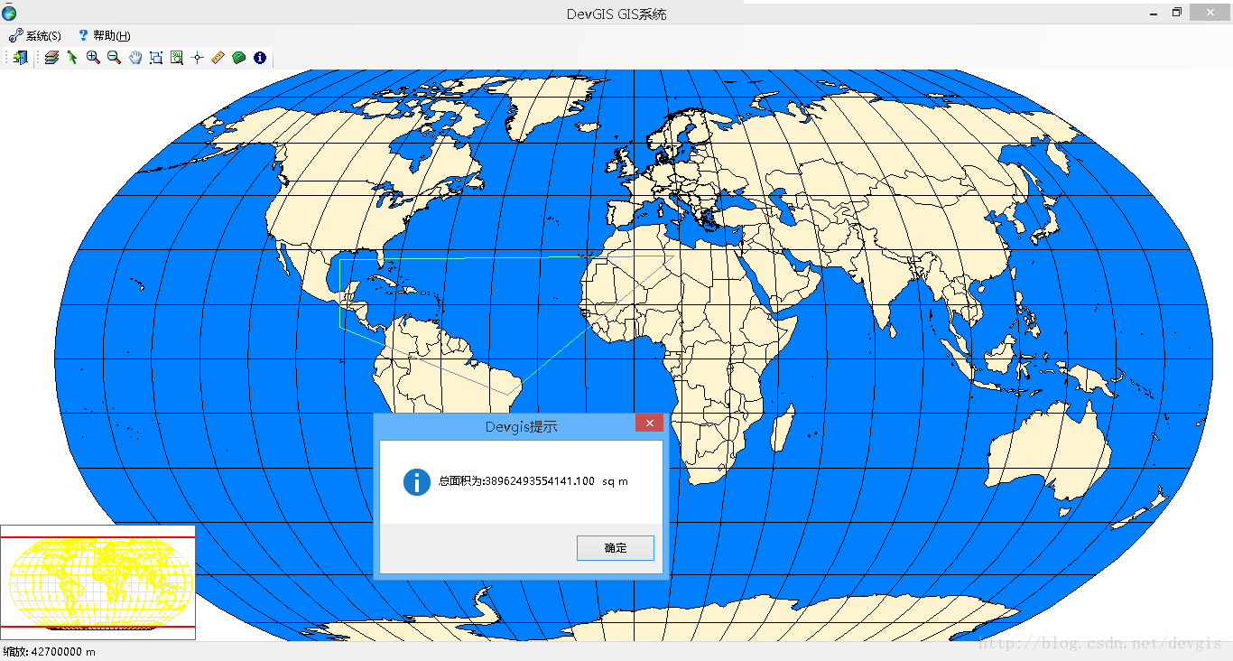
Task: Click the DevGIS globe app icon
Action: point(9,13)
